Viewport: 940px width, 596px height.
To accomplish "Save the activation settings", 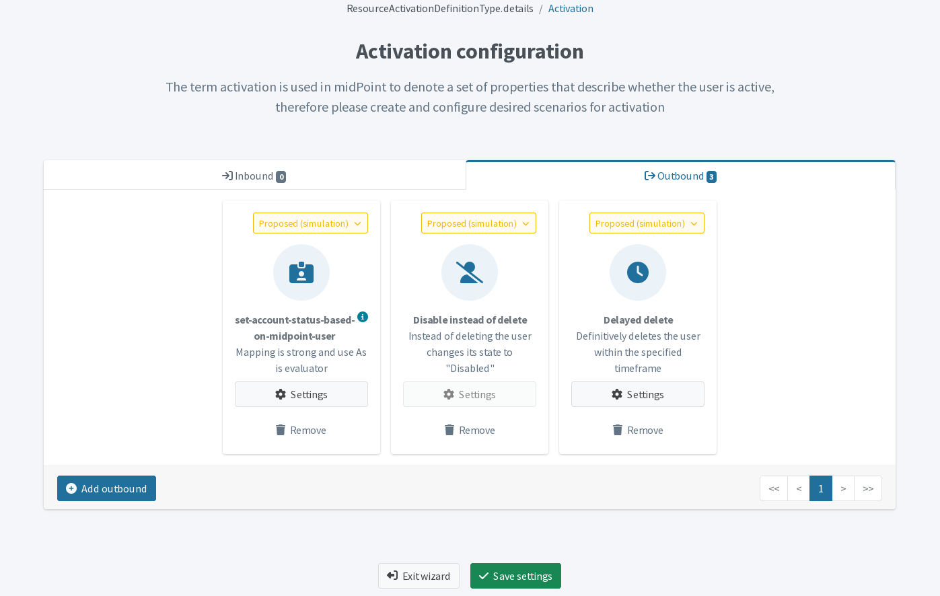I will point(515,576).
